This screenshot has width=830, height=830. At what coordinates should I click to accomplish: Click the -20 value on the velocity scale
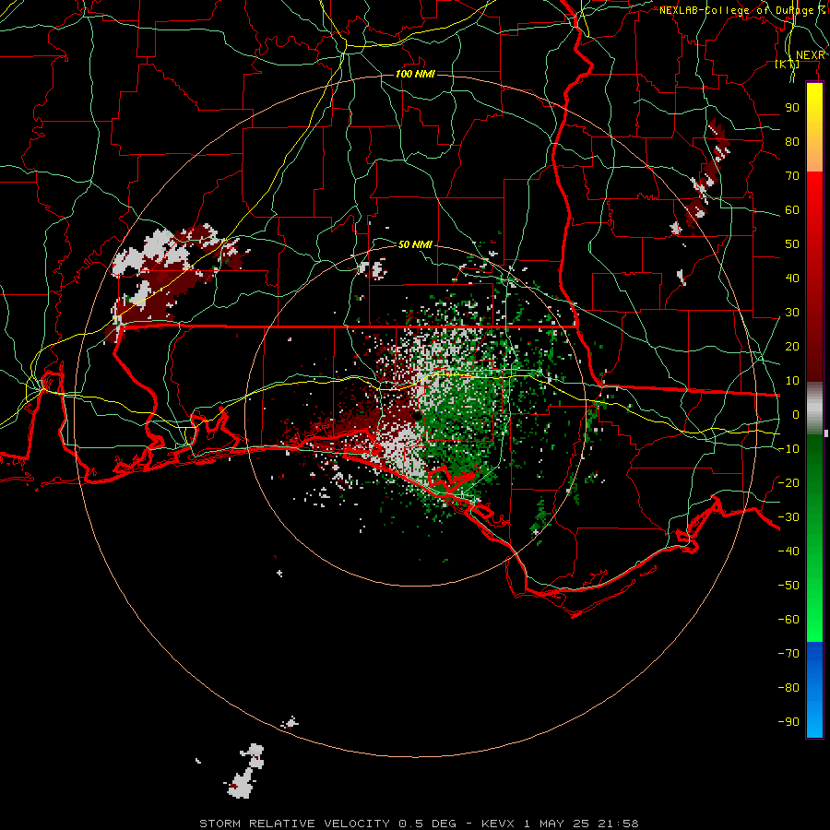coord(788,482)
